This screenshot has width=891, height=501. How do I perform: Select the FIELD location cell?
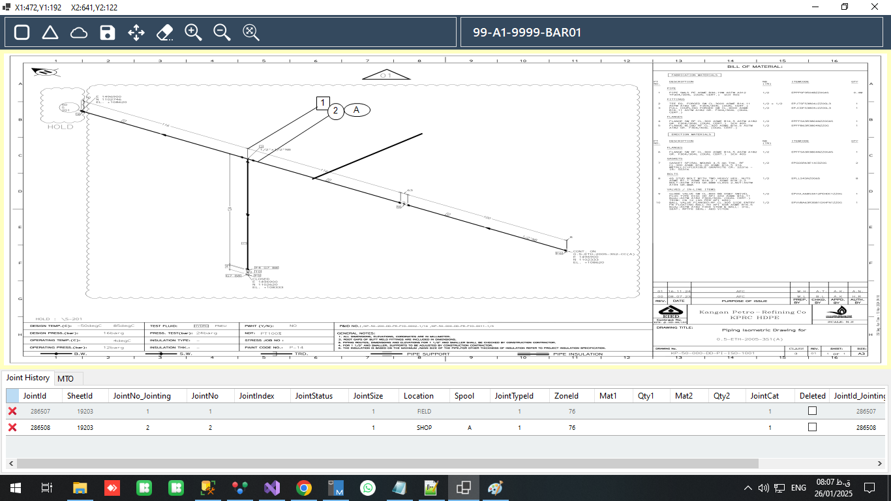click(x=424, y=412)
